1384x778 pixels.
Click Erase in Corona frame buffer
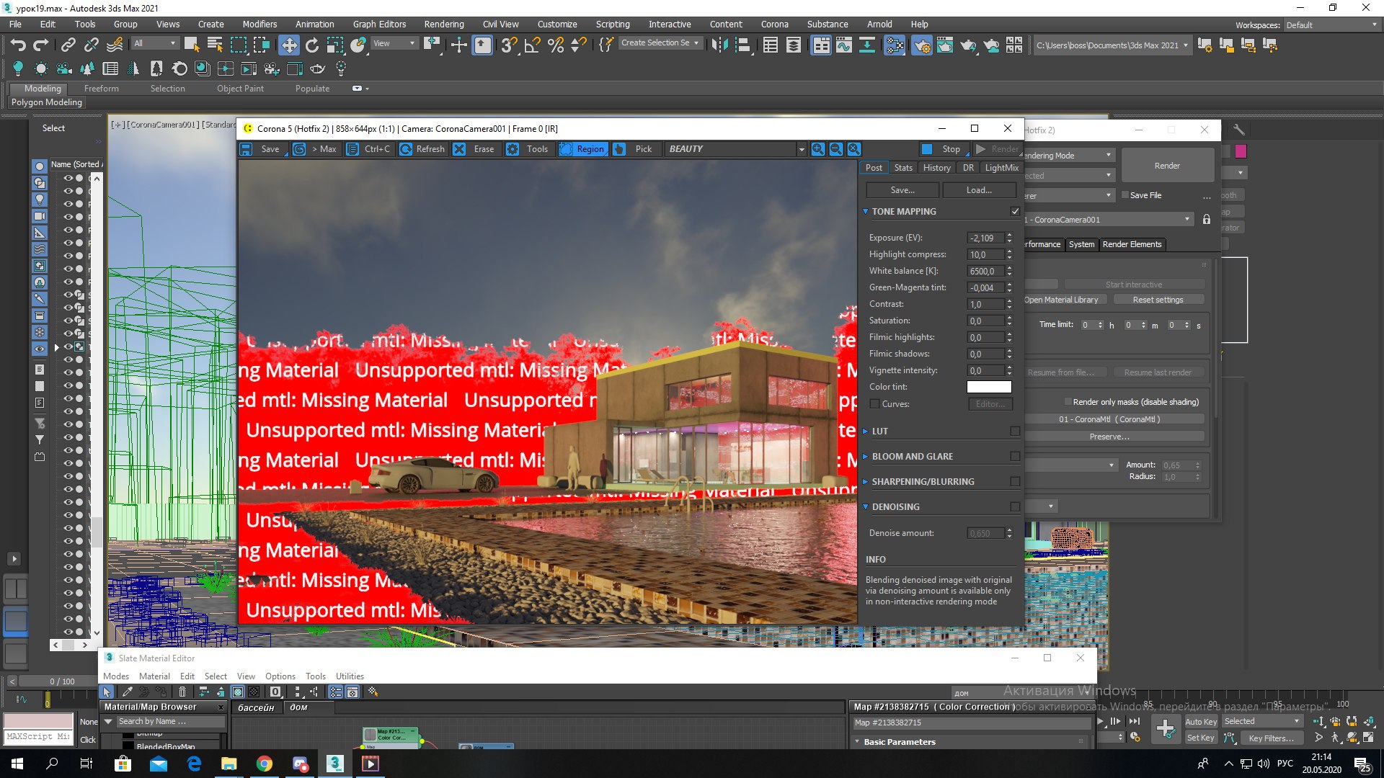(x=476, y=149)
